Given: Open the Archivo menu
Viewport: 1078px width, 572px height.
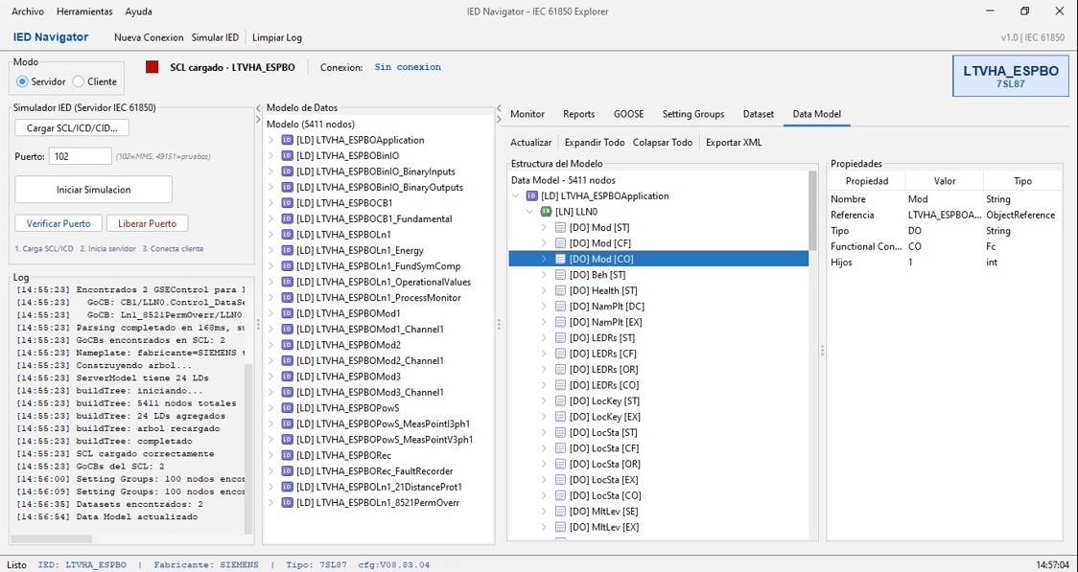Looking at the screenshot, I should (x=28, y=11).
